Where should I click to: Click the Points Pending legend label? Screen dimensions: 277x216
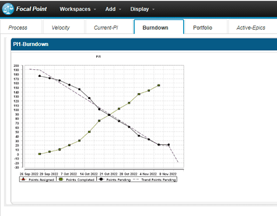118,180
